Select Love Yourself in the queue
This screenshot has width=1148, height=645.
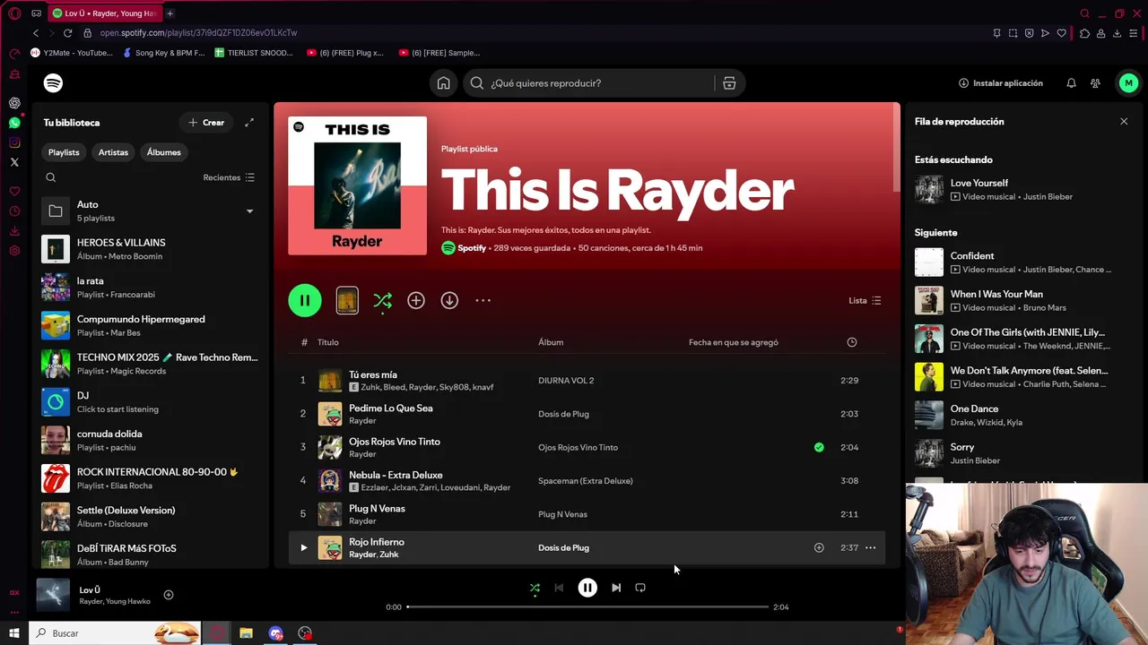click(x=1022, y=189)
